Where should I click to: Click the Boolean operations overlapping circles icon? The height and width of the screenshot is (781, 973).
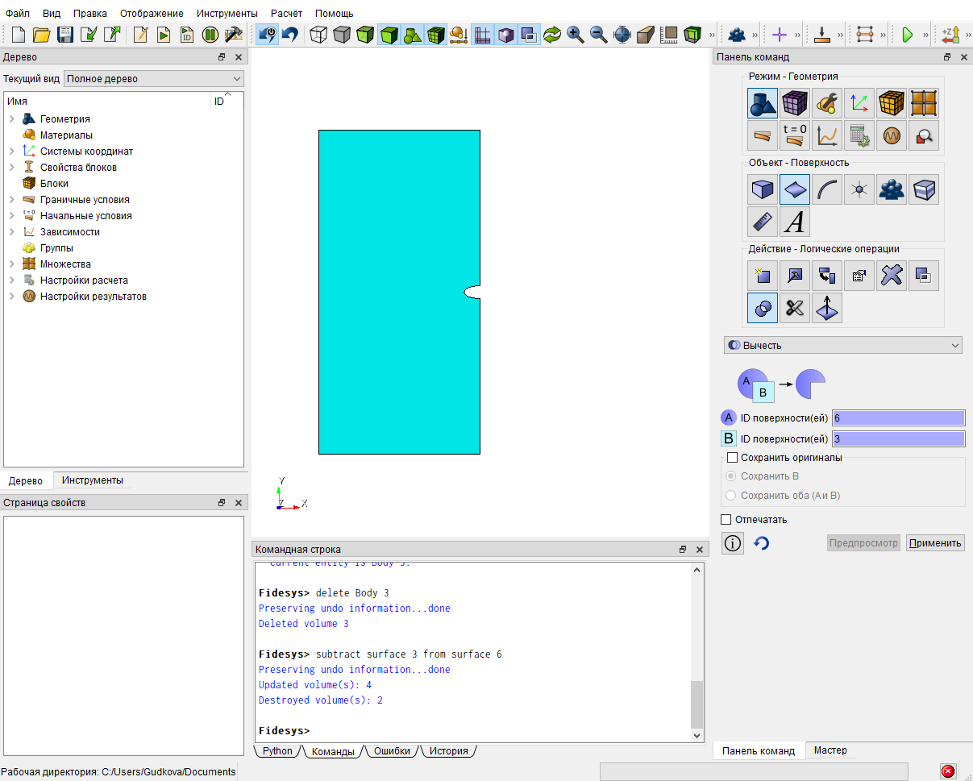[x=763, y=308]
